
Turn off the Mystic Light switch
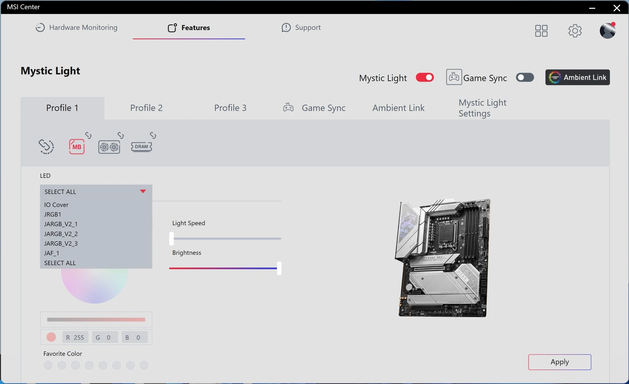425,78
